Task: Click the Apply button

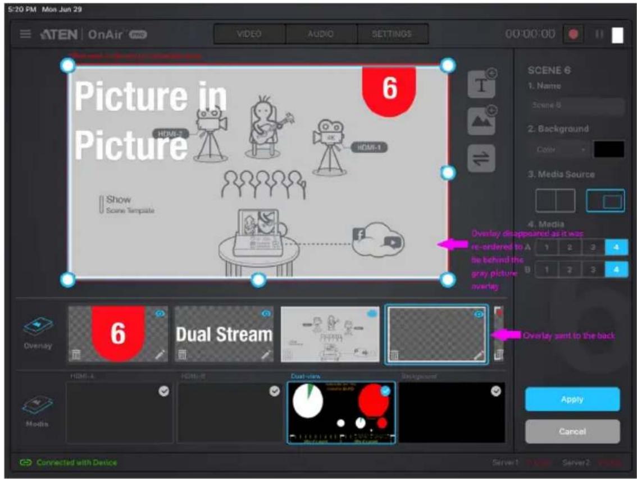Action: coord(572,399)
